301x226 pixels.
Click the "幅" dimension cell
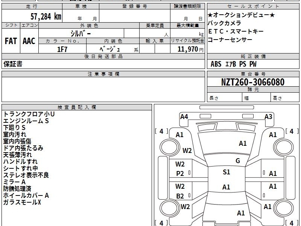tap(257, 98)
